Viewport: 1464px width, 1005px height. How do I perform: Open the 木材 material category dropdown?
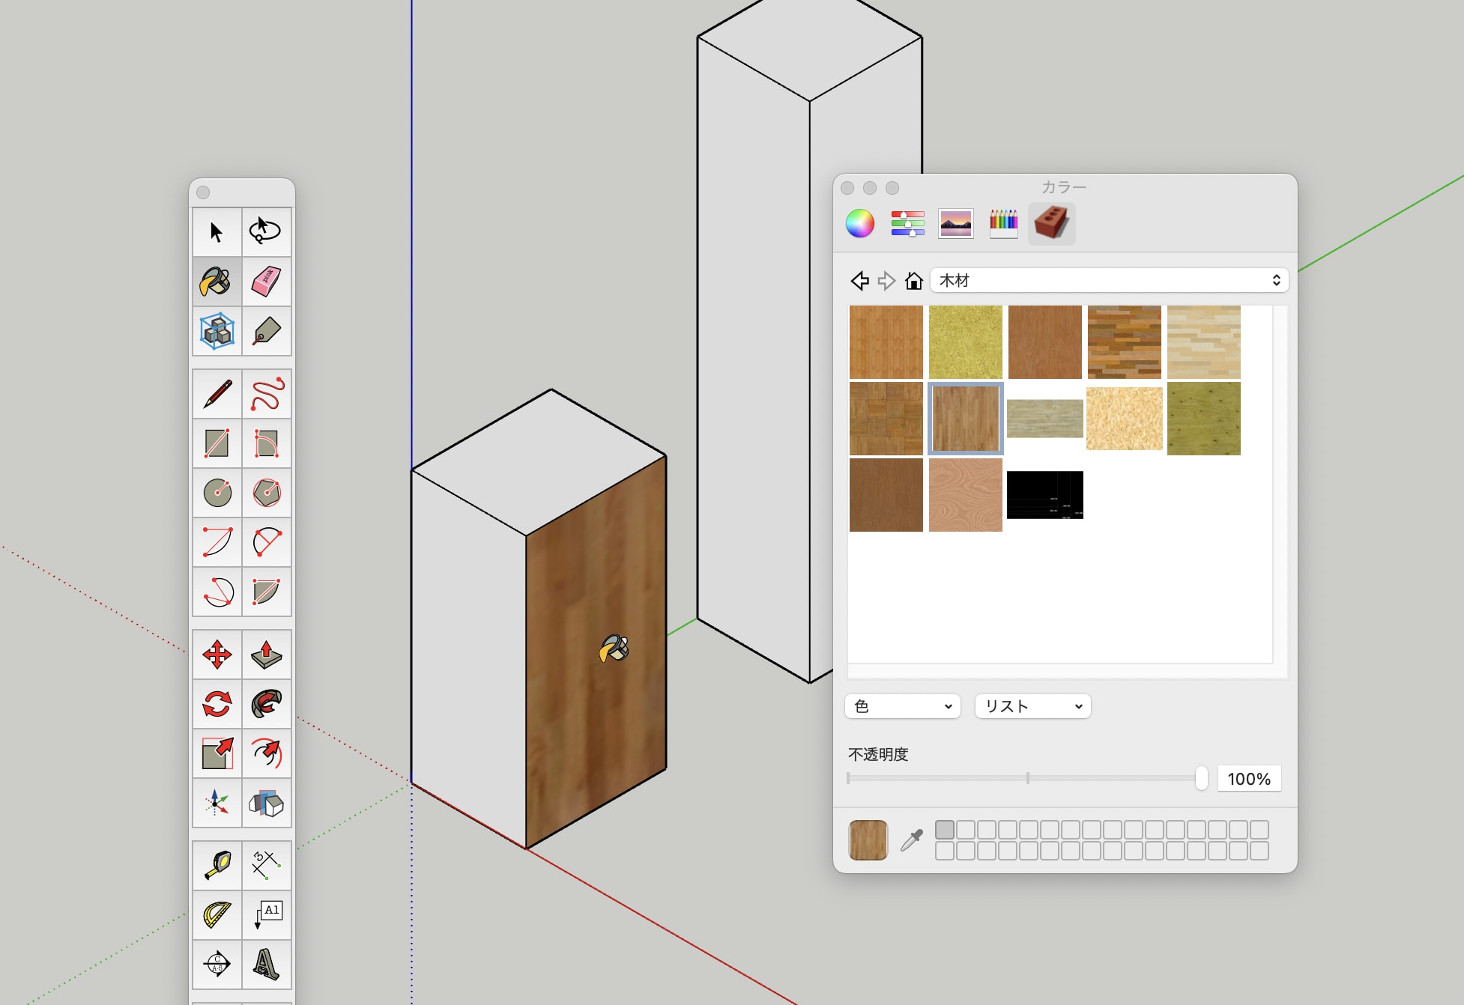1109,280
